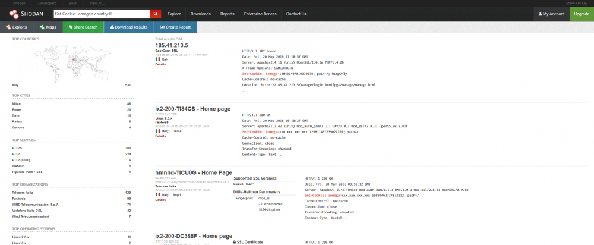The height and width of the screenshot is (245, 594).
Task: Filter by Telecom Italia organization
Action: point(22,193)
